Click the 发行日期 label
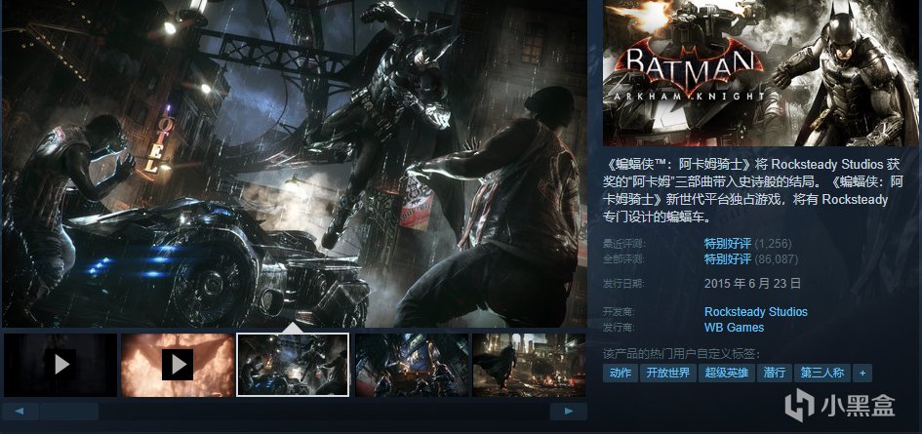Screen dimensions: 922x434 pos(622,284)
